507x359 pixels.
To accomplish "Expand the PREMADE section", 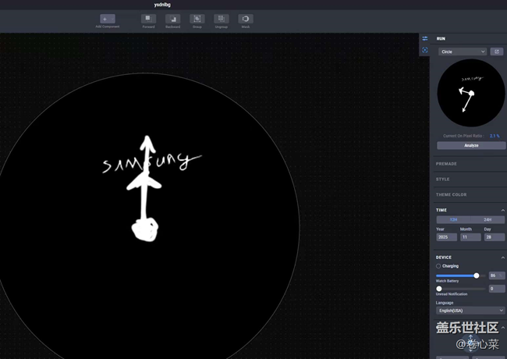I will (468, 164).
